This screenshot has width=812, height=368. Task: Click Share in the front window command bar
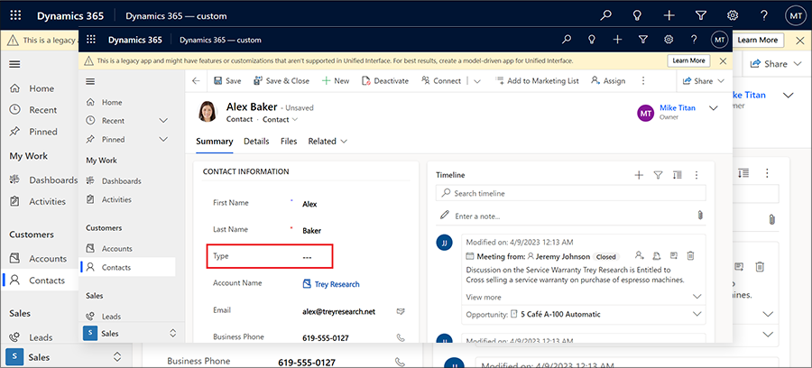point(705,81)
